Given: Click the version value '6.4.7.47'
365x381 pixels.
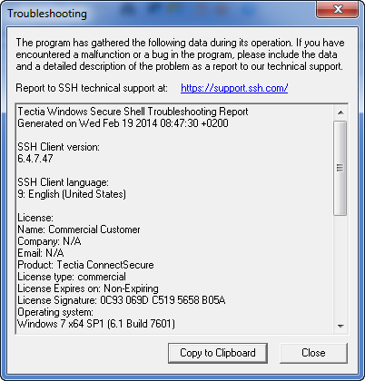Looking at the screenshot, I should tap(35, 159).
